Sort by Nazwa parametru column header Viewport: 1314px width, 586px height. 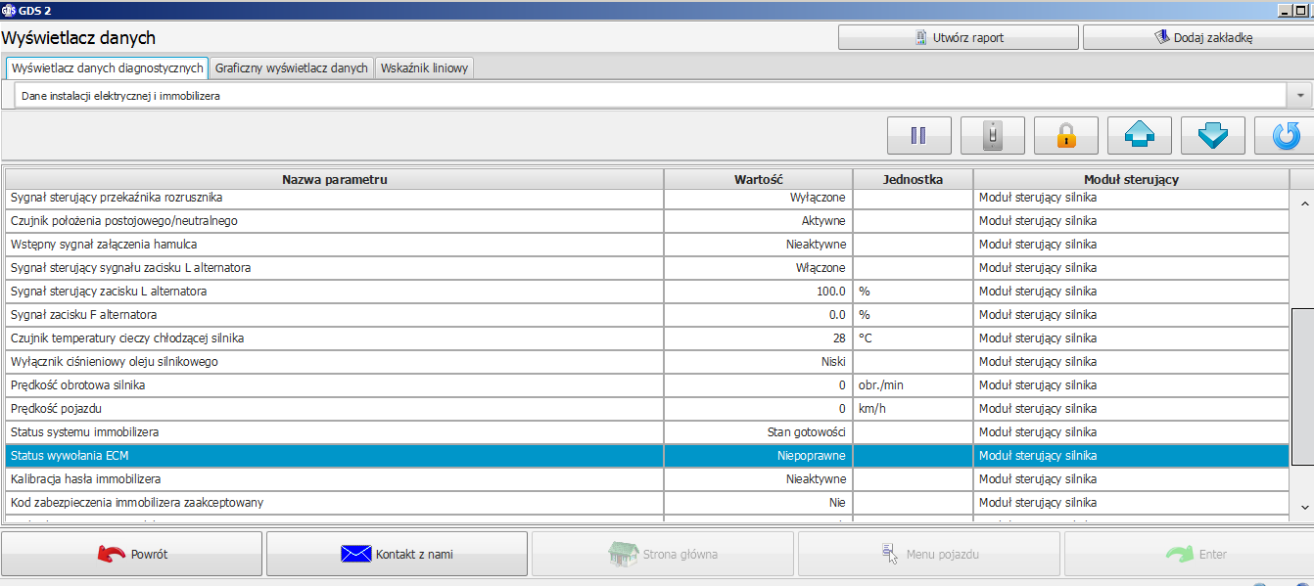click(335, 180)
